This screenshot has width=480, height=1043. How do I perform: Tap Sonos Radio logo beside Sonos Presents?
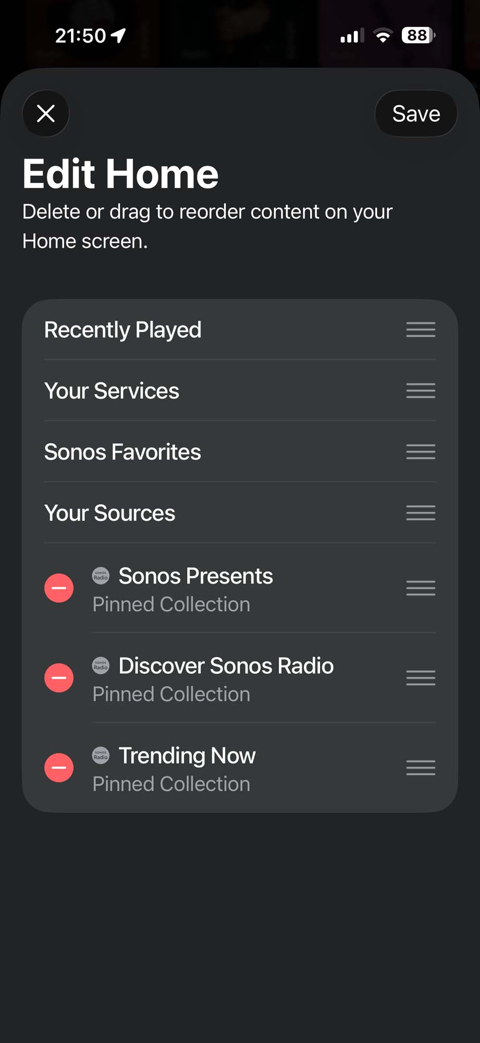(101, 575)
